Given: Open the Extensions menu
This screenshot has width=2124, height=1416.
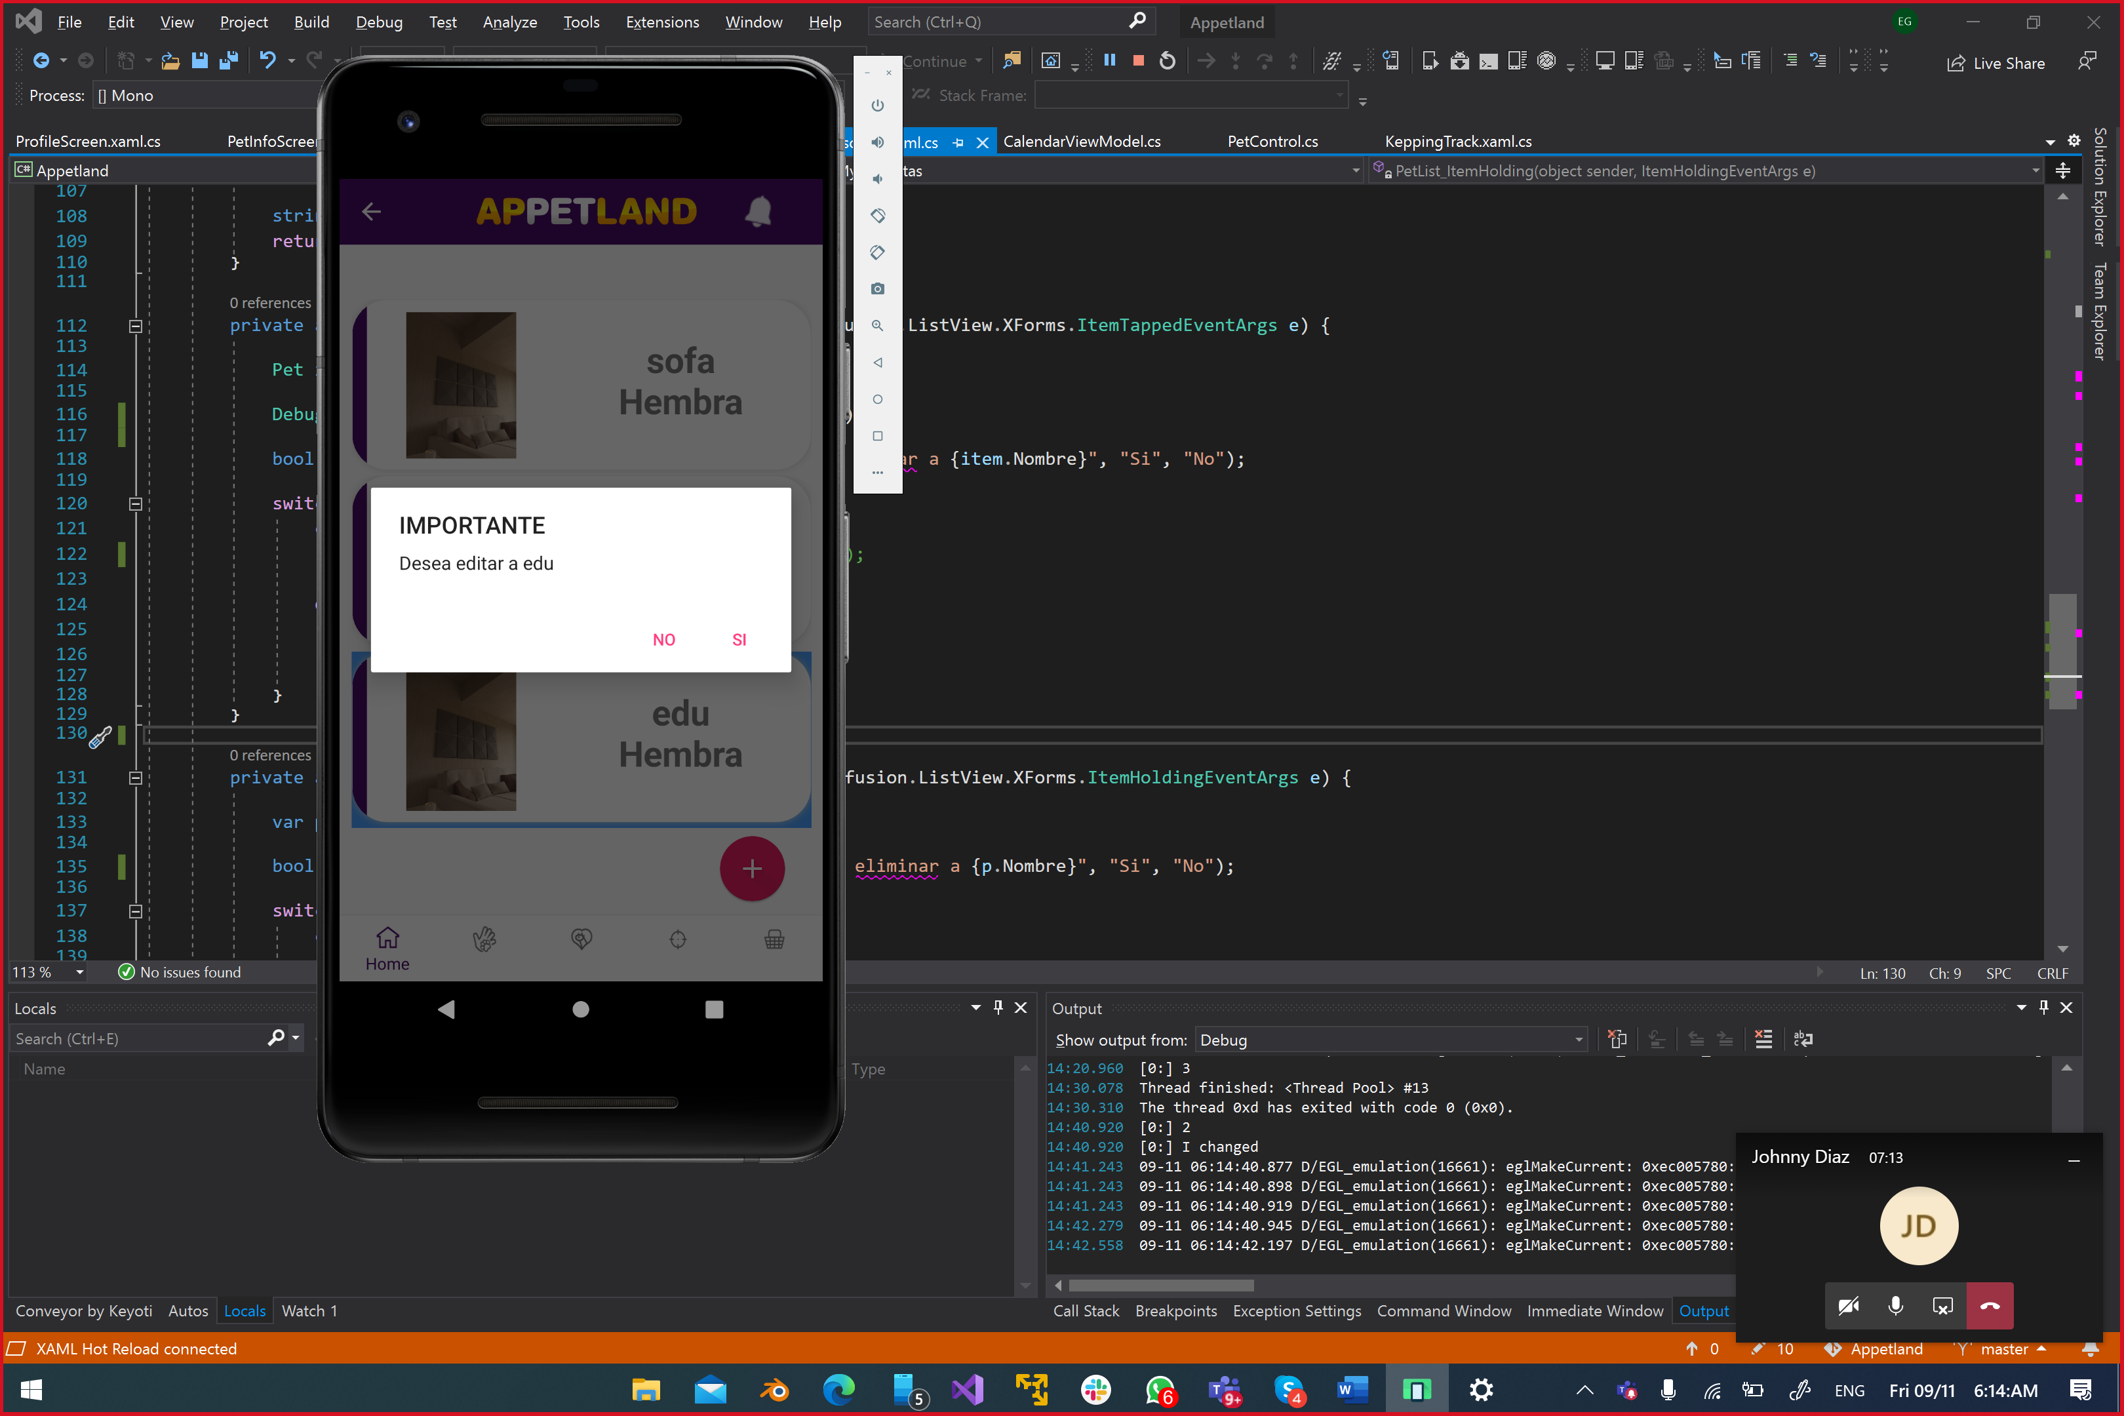Looking at the screenshot, I should pos(662,22).
